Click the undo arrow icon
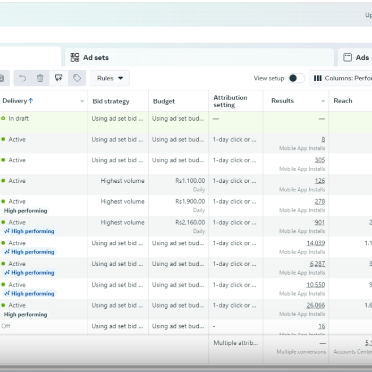Image resolution: width=372 pixels, height=372 pixels. pyautogui.click(x=22, y=78)
